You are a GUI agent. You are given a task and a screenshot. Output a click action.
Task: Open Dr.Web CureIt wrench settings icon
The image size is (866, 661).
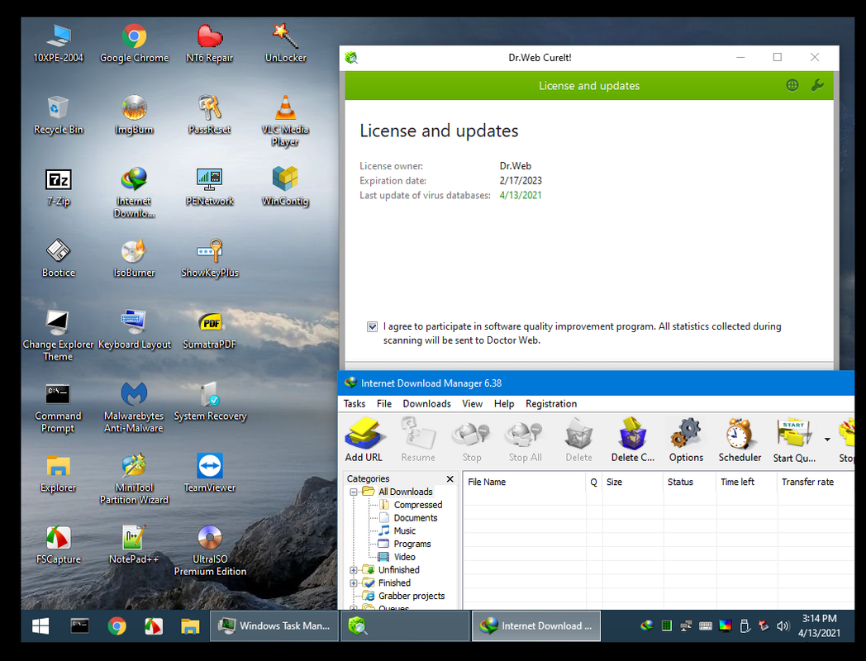pyautogui.click(x=817, y=85)
